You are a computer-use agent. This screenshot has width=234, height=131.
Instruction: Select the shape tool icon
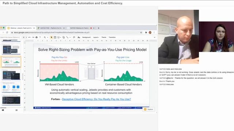pos(64,37)
